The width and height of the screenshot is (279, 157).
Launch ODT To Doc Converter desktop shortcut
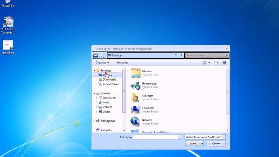click(x=8, y=25)
